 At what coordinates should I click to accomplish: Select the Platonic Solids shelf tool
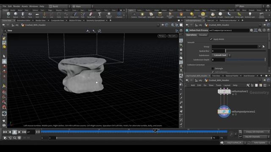click(x=109, y=15)
